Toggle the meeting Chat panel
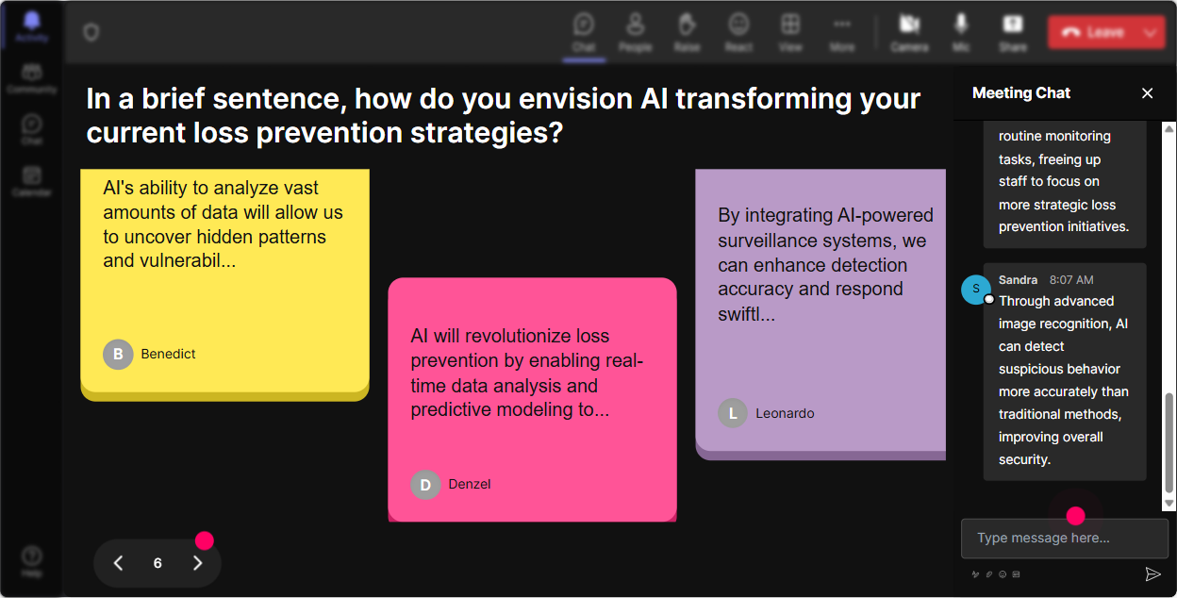This screenshot has width=1177, height=598. tap(584, 32)
